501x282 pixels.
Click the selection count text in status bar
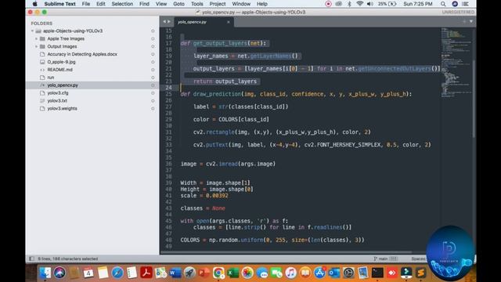click(68, 258)
